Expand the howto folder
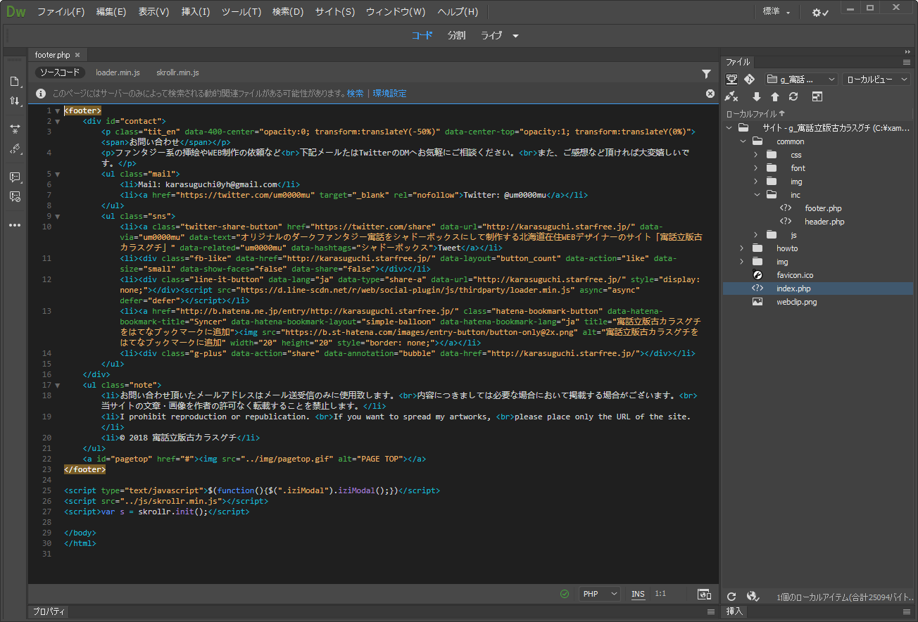The image size is (918, 622). click(742, 248)
